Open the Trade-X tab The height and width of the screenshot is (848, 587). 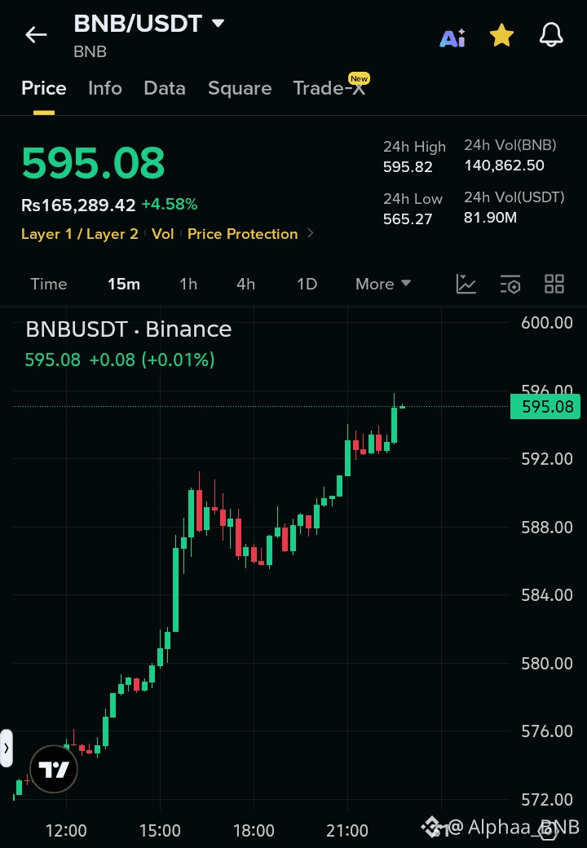pos(329,88)
